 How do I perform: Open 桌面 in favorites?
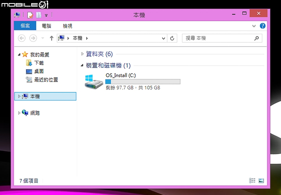39,71
